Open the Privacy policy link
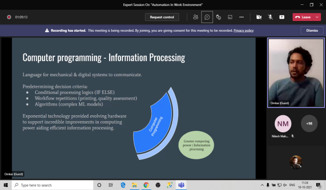This screenshot has width=326, height=190. (244, 30)
